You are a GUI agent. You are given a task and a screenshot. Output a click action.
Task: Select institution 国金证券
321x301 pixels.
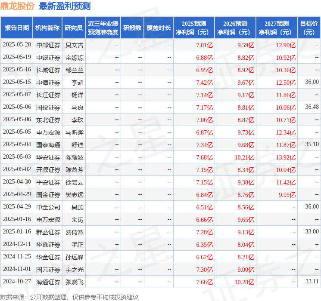(x=48, y=195)
